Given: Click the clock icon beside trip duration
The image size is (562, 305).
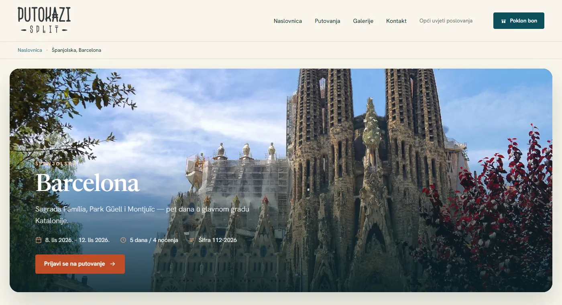Looking at the screenshot, I should (123, 240).
